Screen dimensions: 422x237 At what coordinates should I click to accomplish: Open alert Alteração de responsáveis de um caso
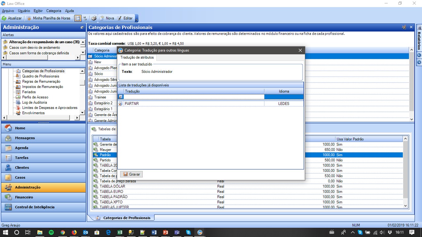pyautogui.click(x=44, y=42)
